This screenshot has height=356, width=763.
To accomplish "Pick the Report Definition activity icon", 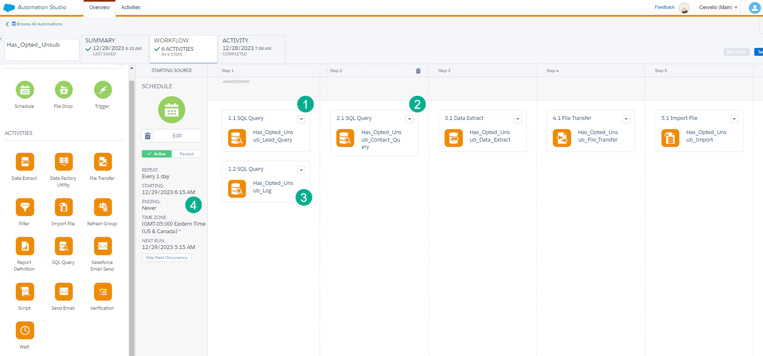I will tap(25, 246).
